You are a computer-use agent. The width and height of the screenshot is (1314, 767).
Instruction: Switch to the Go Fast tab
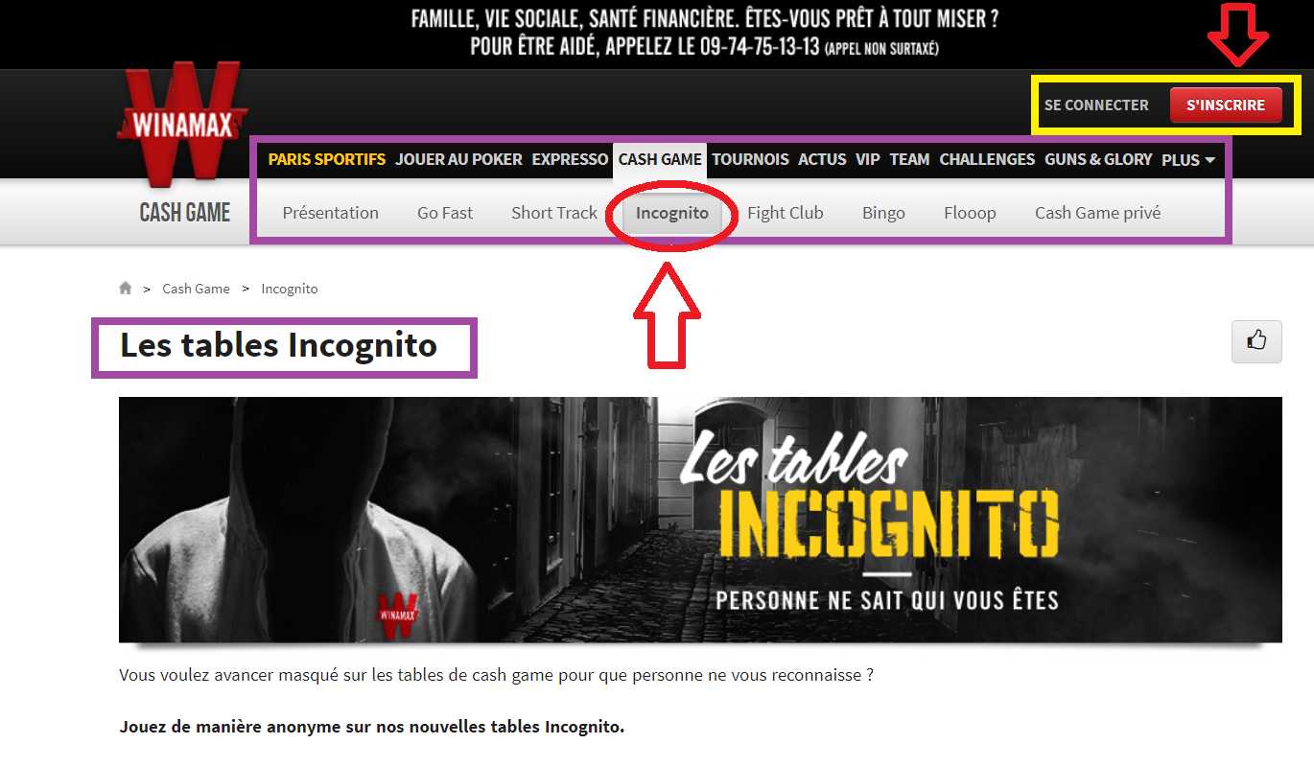tap(445, 213)
